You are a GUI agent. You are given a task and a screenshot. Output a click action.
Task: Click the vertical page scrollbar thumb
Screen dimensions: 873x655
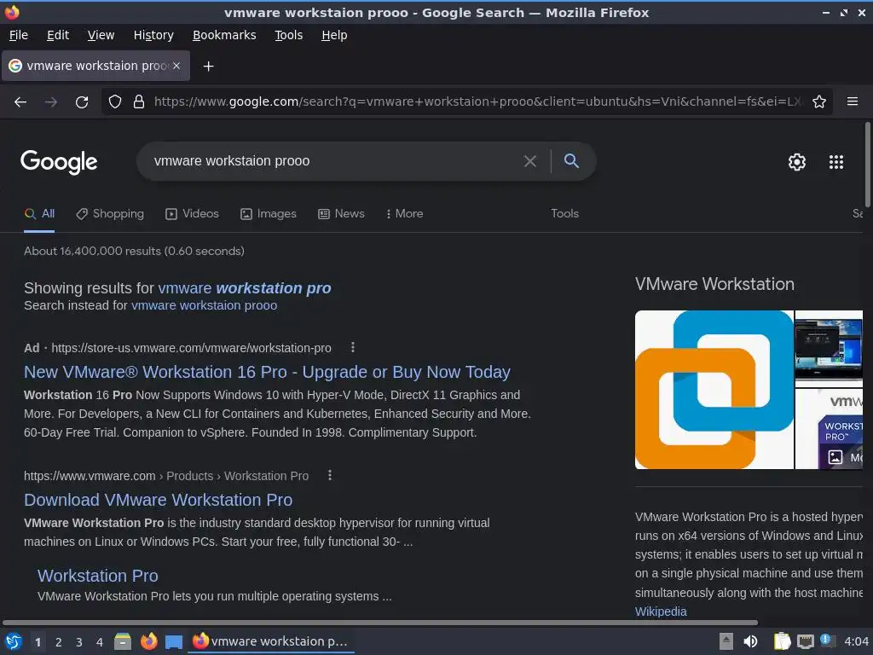[x=867, y=165]
